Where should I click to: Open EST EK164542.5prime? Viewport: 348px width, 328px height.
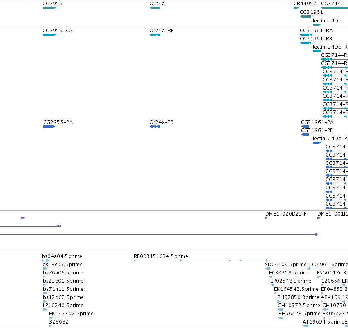(296, 289)
